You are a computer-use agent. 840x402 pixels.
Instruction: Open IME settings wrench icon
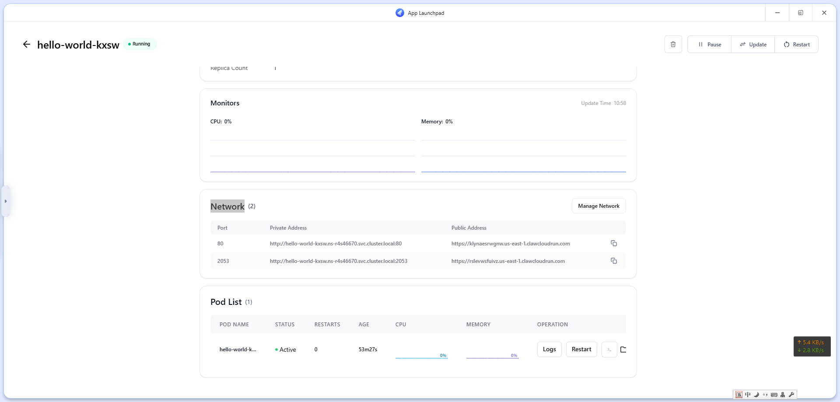791,395
